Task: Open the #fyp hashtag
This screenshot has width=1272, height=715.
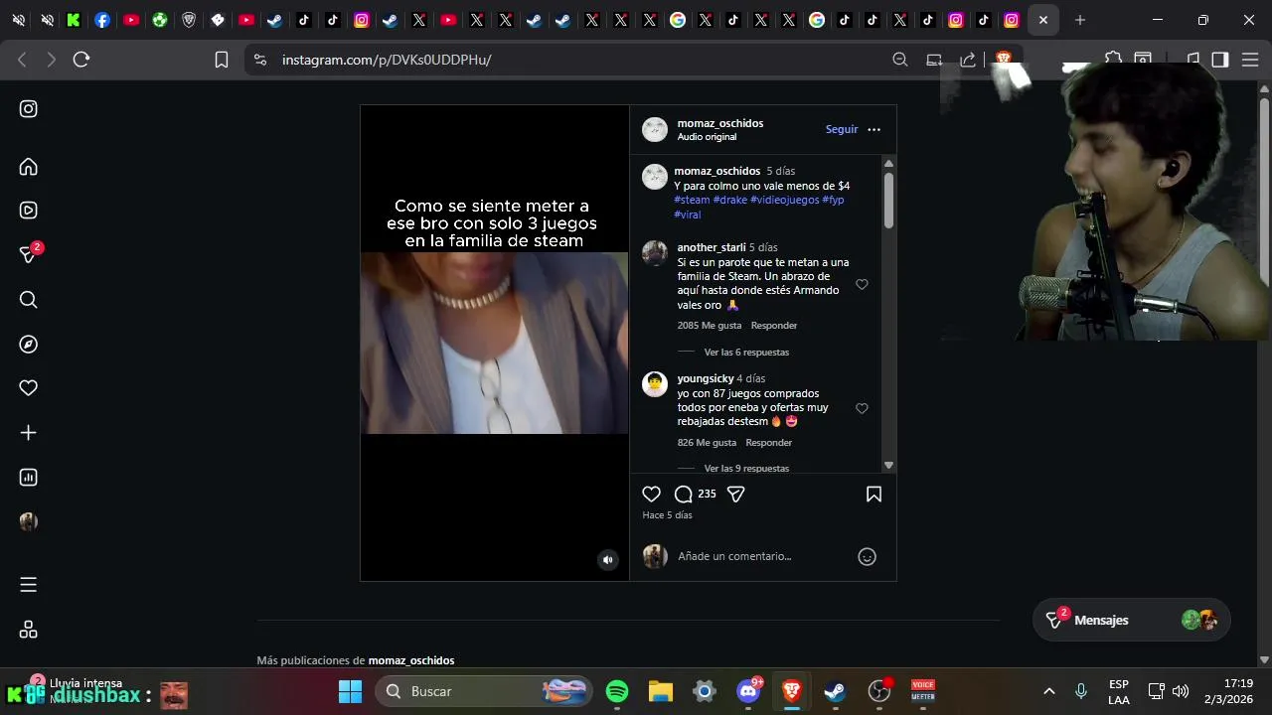Action: tap(834, 200)
